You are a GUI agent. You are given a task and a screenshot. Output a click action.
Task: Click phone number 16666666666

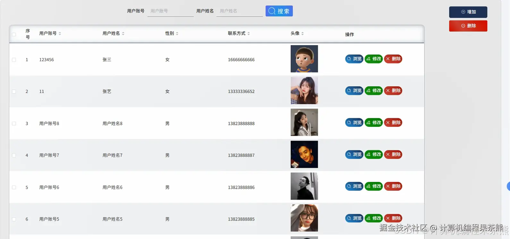coord(241,60)
